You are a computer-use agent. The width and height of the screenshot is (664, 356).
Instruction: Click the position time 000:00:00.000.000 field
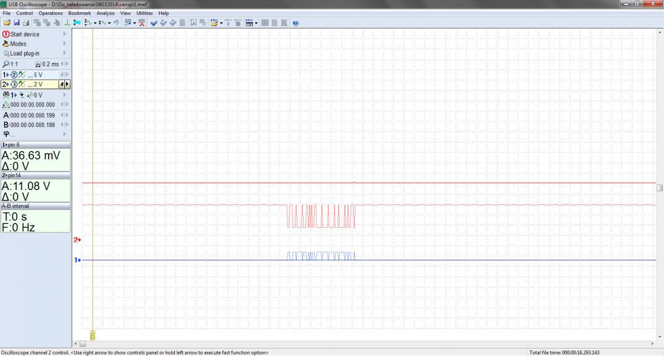[x=33, y=104]
